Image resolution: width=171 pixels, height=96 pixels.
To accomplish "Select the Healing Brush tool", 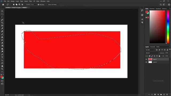I will (2, 31).
